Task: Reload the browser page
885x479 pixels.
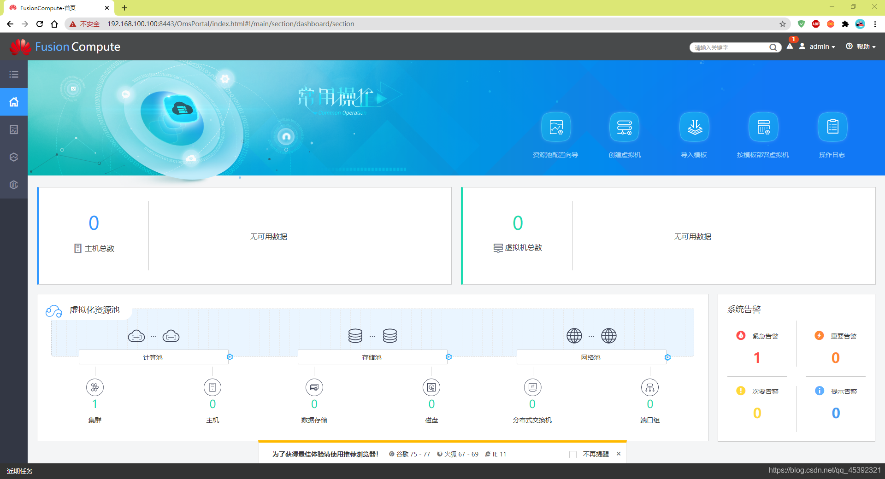Action: click(40, 24)
